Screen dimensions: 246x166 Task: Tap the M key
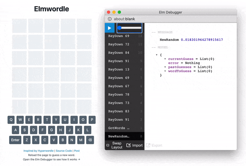[x=81, y=140]
